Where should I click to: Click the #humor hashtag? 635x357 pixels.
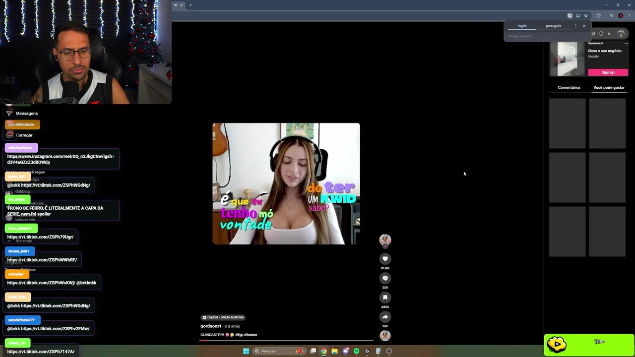[251, 335]
